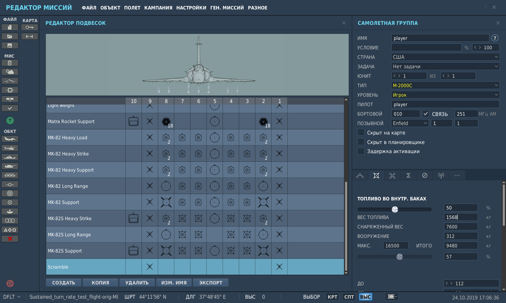506x303 pixels.
Task: Toggle the СВЯЗЬ checkbox
Action: click(x=426, y=114)
